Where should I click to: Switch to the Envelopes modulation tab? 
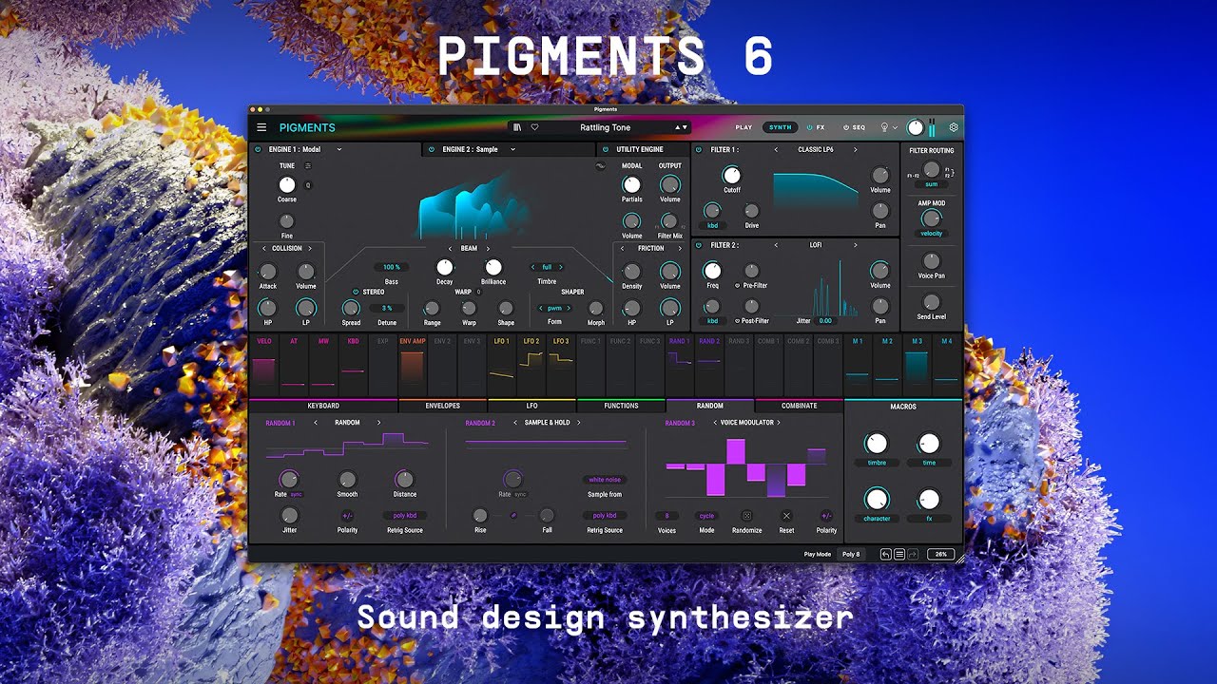(442, 406)
